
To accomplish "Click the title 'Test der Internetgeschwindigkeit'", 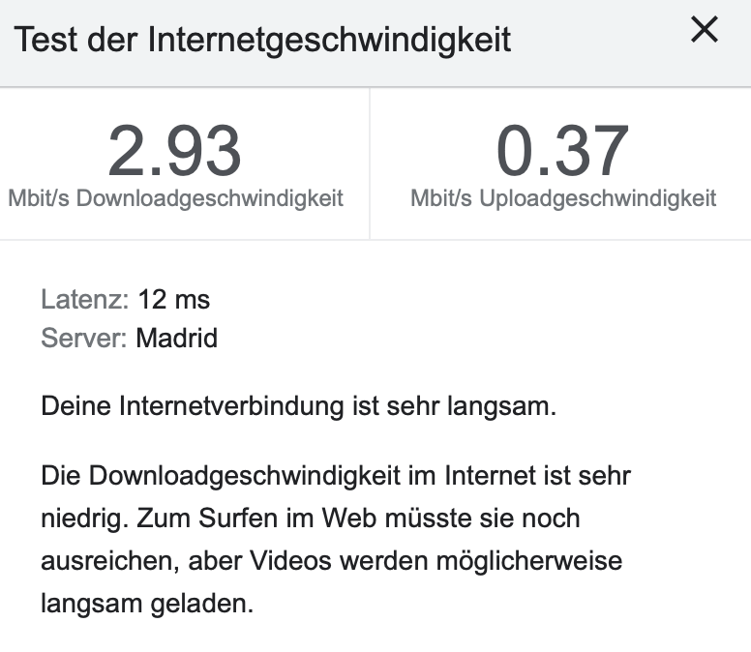I will 262,41.
